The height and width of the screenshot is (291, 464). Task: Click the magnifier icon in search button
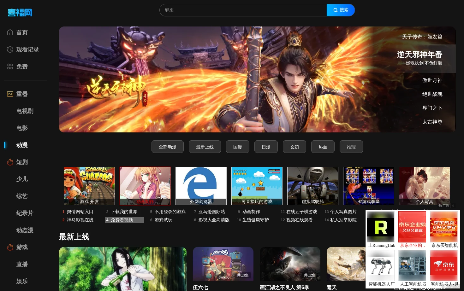pyautogui.click(x=336, y=10)
